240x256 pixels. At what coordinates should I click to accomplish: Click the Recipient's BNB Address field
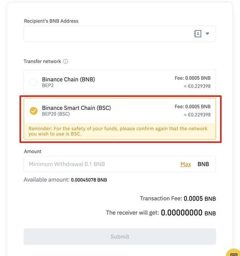coord(108,34)
